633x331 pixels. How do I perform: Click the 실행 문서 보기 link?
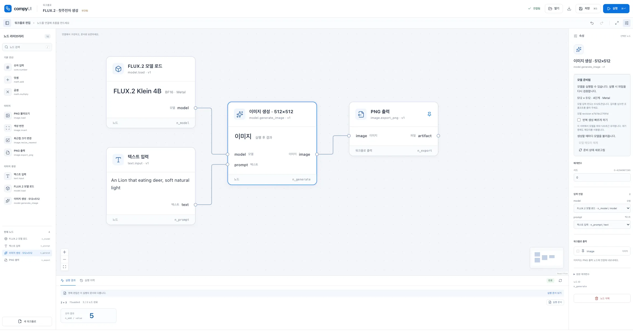554,293
